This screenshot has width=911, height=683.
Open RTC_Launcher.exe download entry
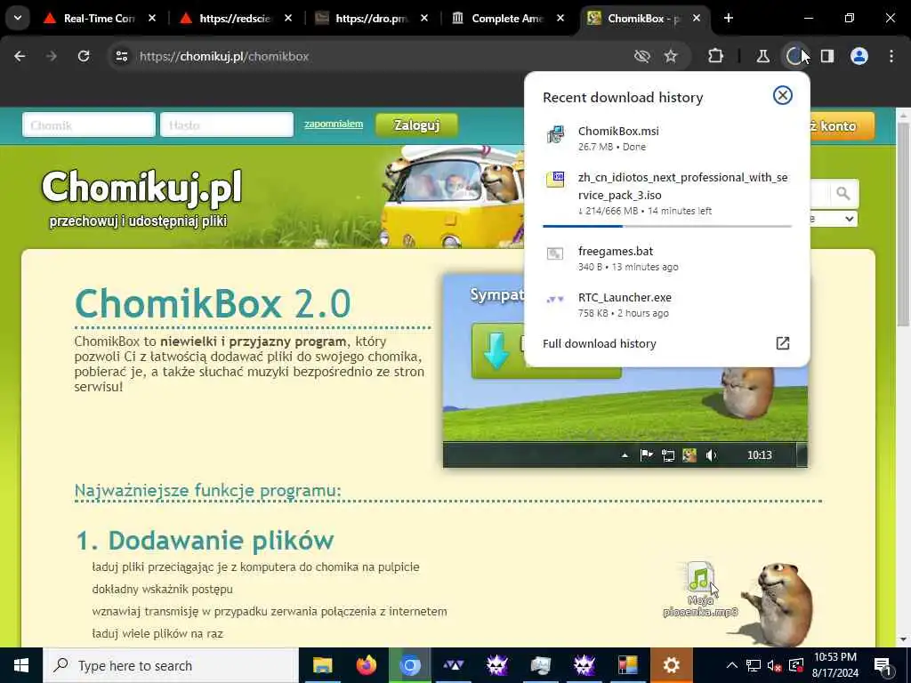667,304
